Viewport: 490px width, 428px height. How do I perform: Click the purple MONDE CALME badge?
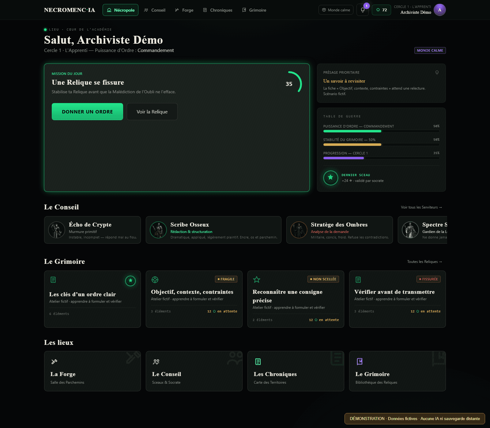point(430,50)
